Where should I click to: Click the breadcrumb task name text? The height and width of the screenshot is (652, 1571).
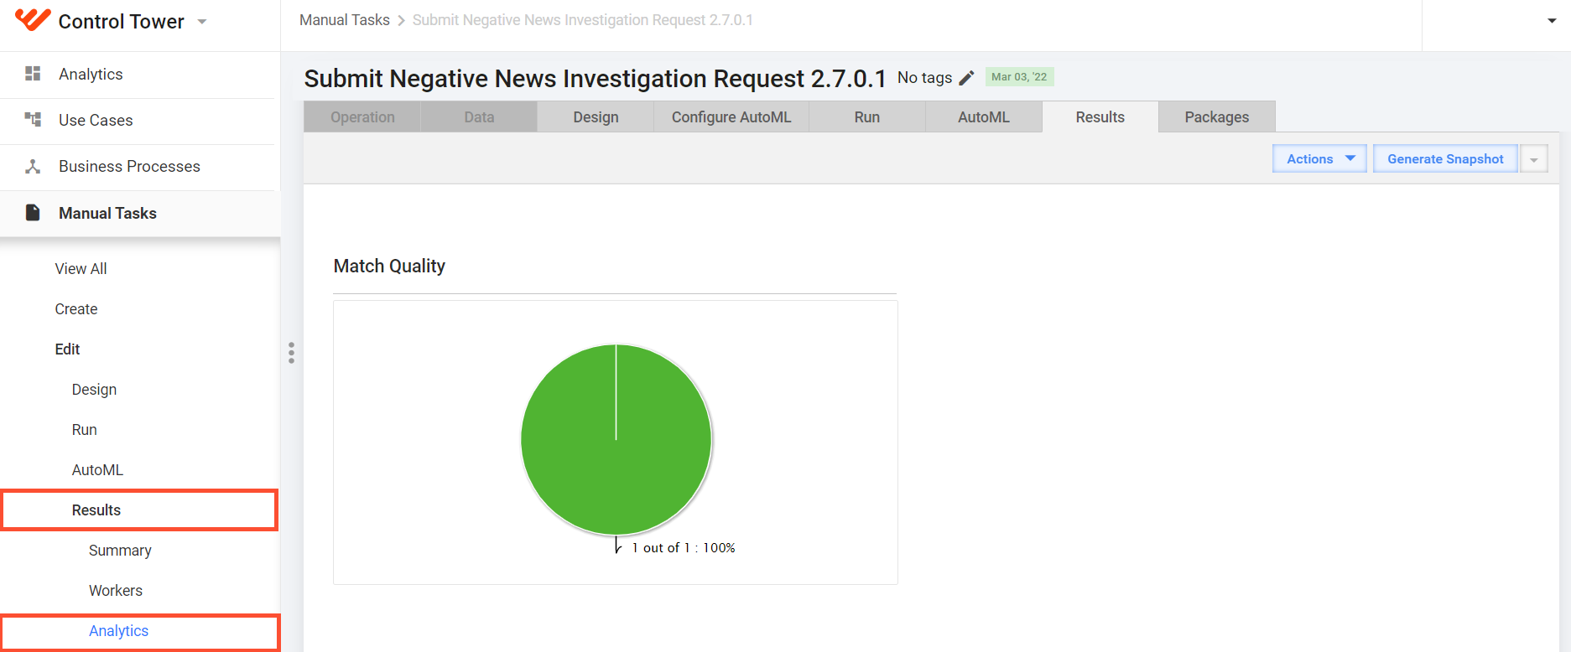583,20
